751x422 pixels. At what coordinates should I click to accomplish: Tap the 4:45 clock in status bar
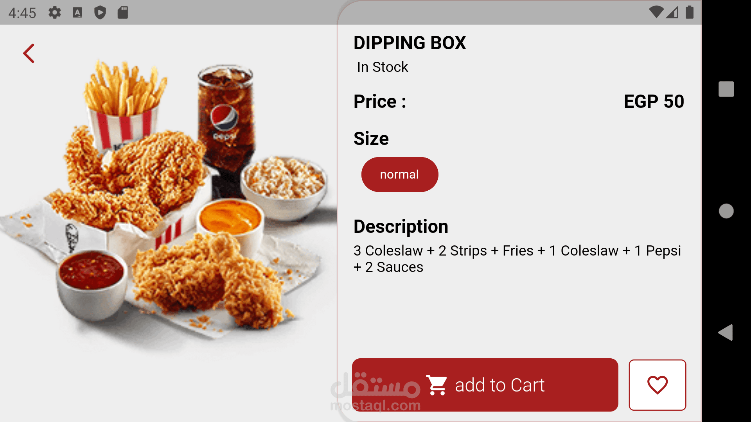(22, 13)
